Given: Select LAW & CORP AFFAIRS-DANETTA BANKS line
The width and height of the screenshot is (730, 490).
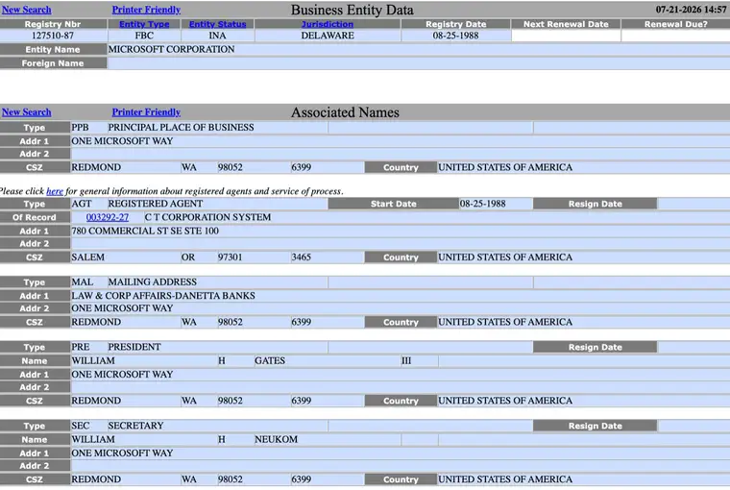Looking at the screenshot, I should [163, 295].
